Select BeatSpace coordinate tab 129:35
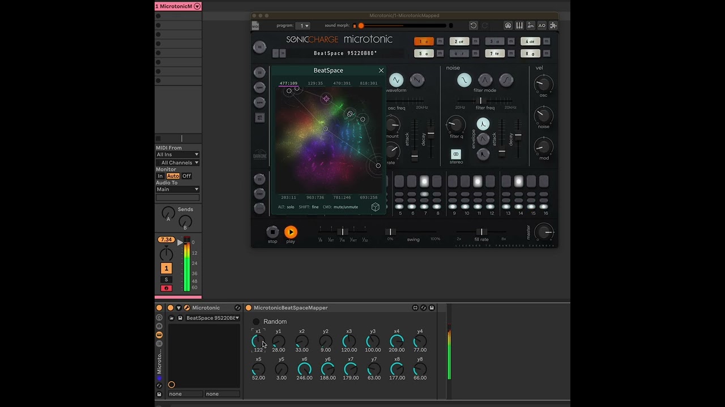This screenshot has height=407, width=725. pyautogui.click(x=315, y=83)
